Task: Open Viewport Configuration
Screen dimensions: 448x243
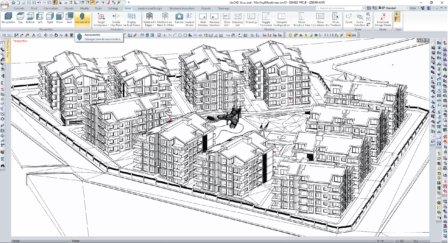Action: click(281, 19)
